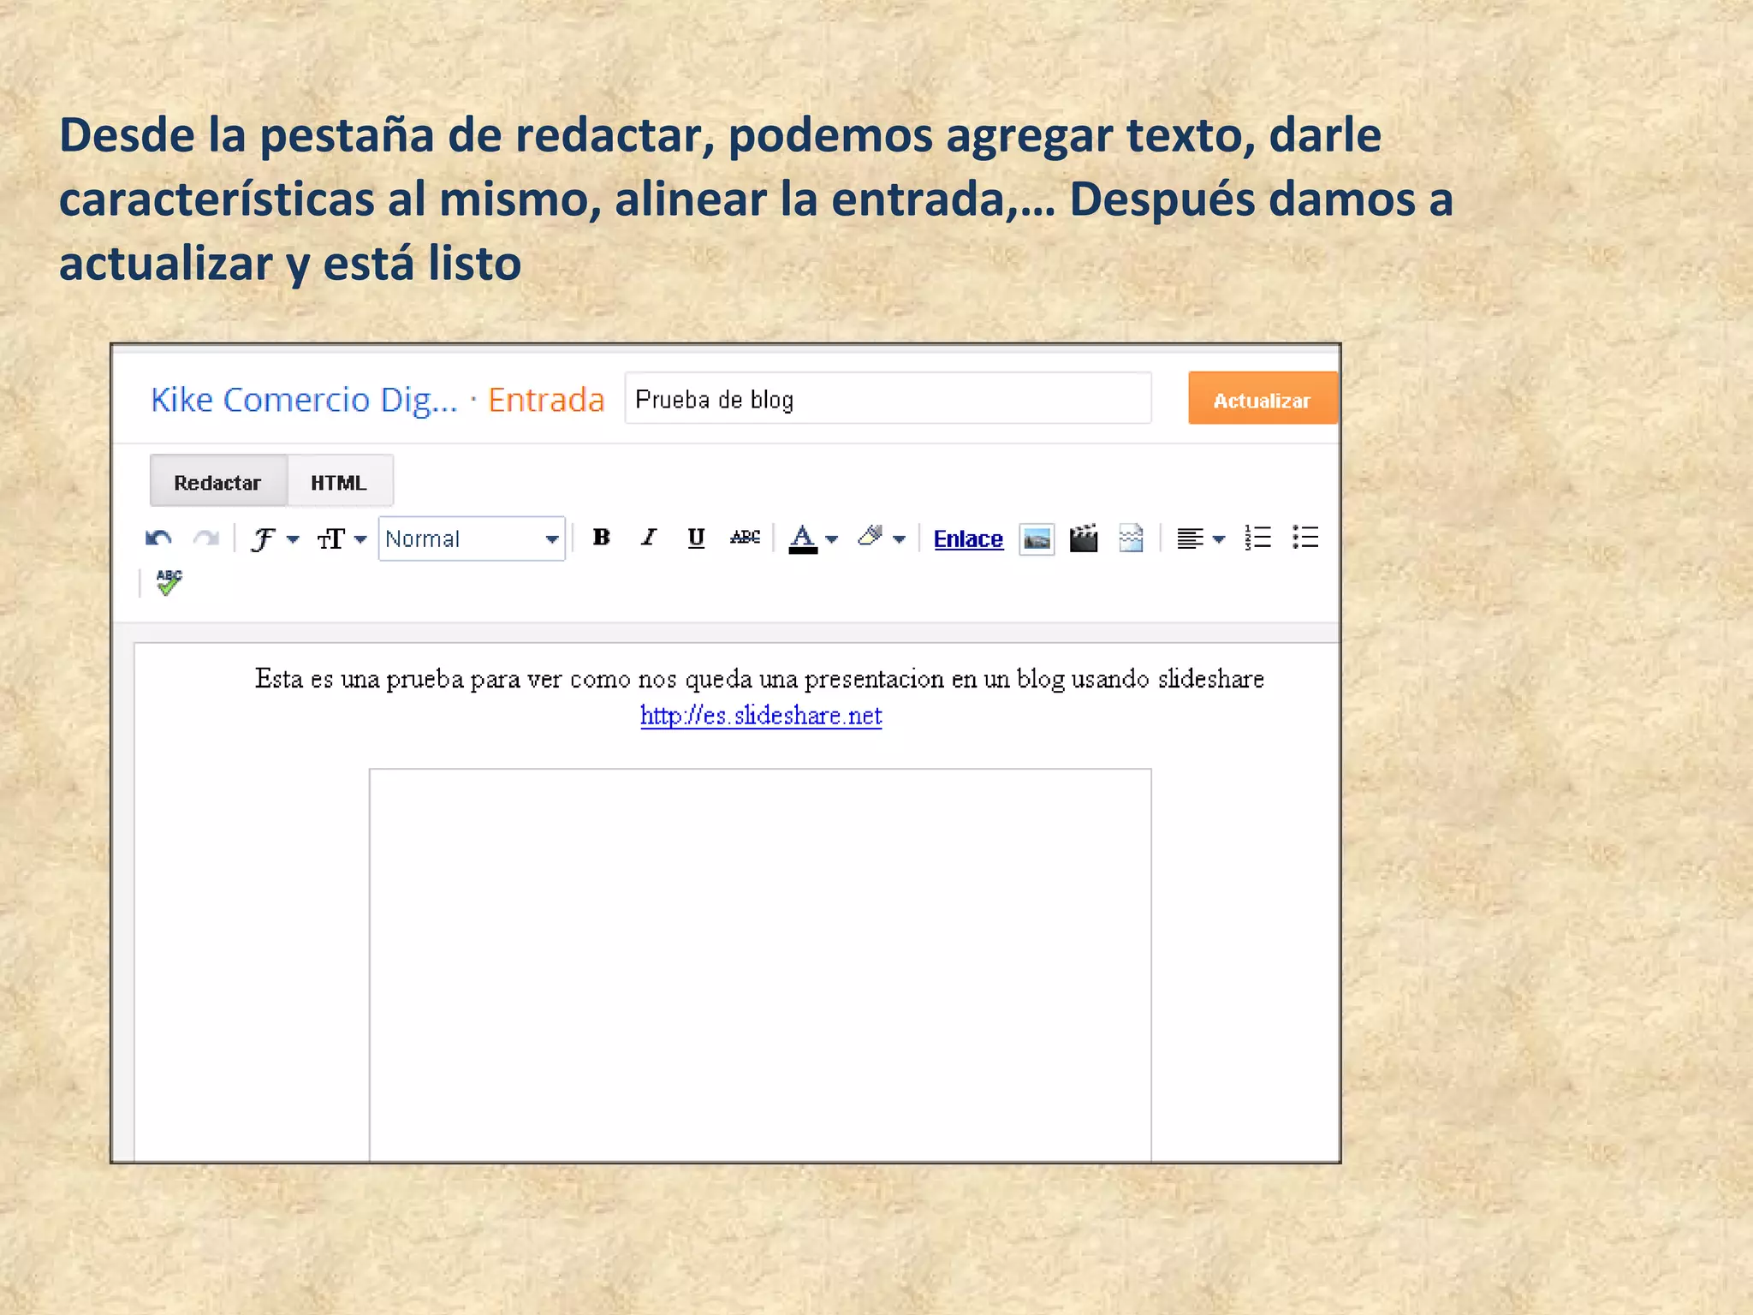Switch to the HTML tab

[339, 482]
